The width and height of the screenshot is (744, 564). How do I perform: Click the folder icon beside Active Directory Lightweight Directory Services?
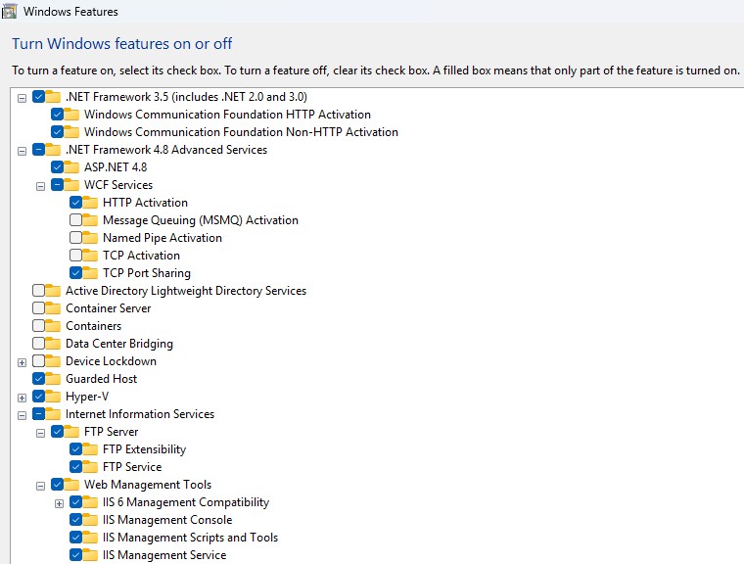point(53,291)
